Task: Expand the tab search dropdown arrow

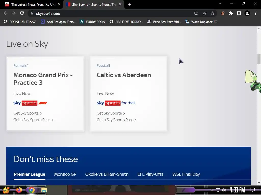Action: point(220,4)
